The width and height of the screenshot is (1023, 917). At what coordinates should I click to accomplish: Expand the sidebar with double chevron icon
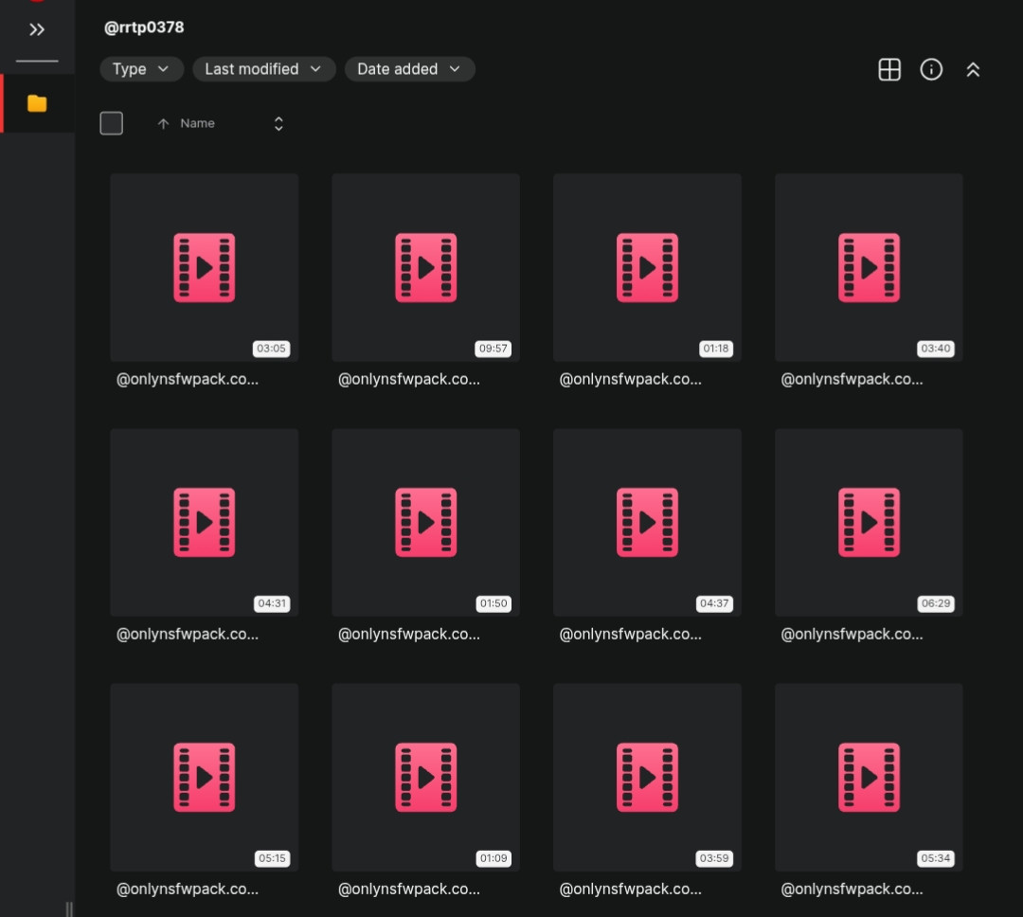click(x=37, y=29)
